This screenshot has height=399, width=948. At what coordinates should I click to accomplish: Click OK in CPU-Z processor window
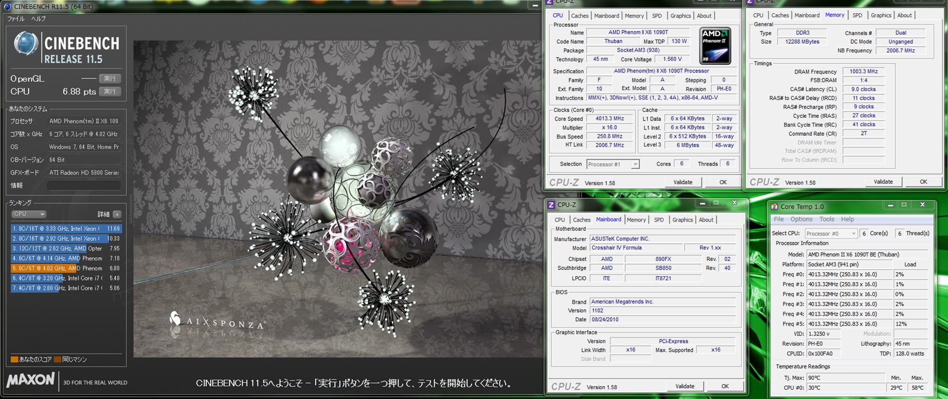click(723, 182)
